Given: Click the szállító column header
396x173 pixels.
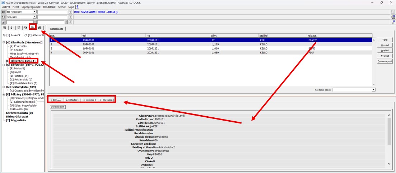Looking at the screenshot, I should pyautogui.click(x=283, y=36).
